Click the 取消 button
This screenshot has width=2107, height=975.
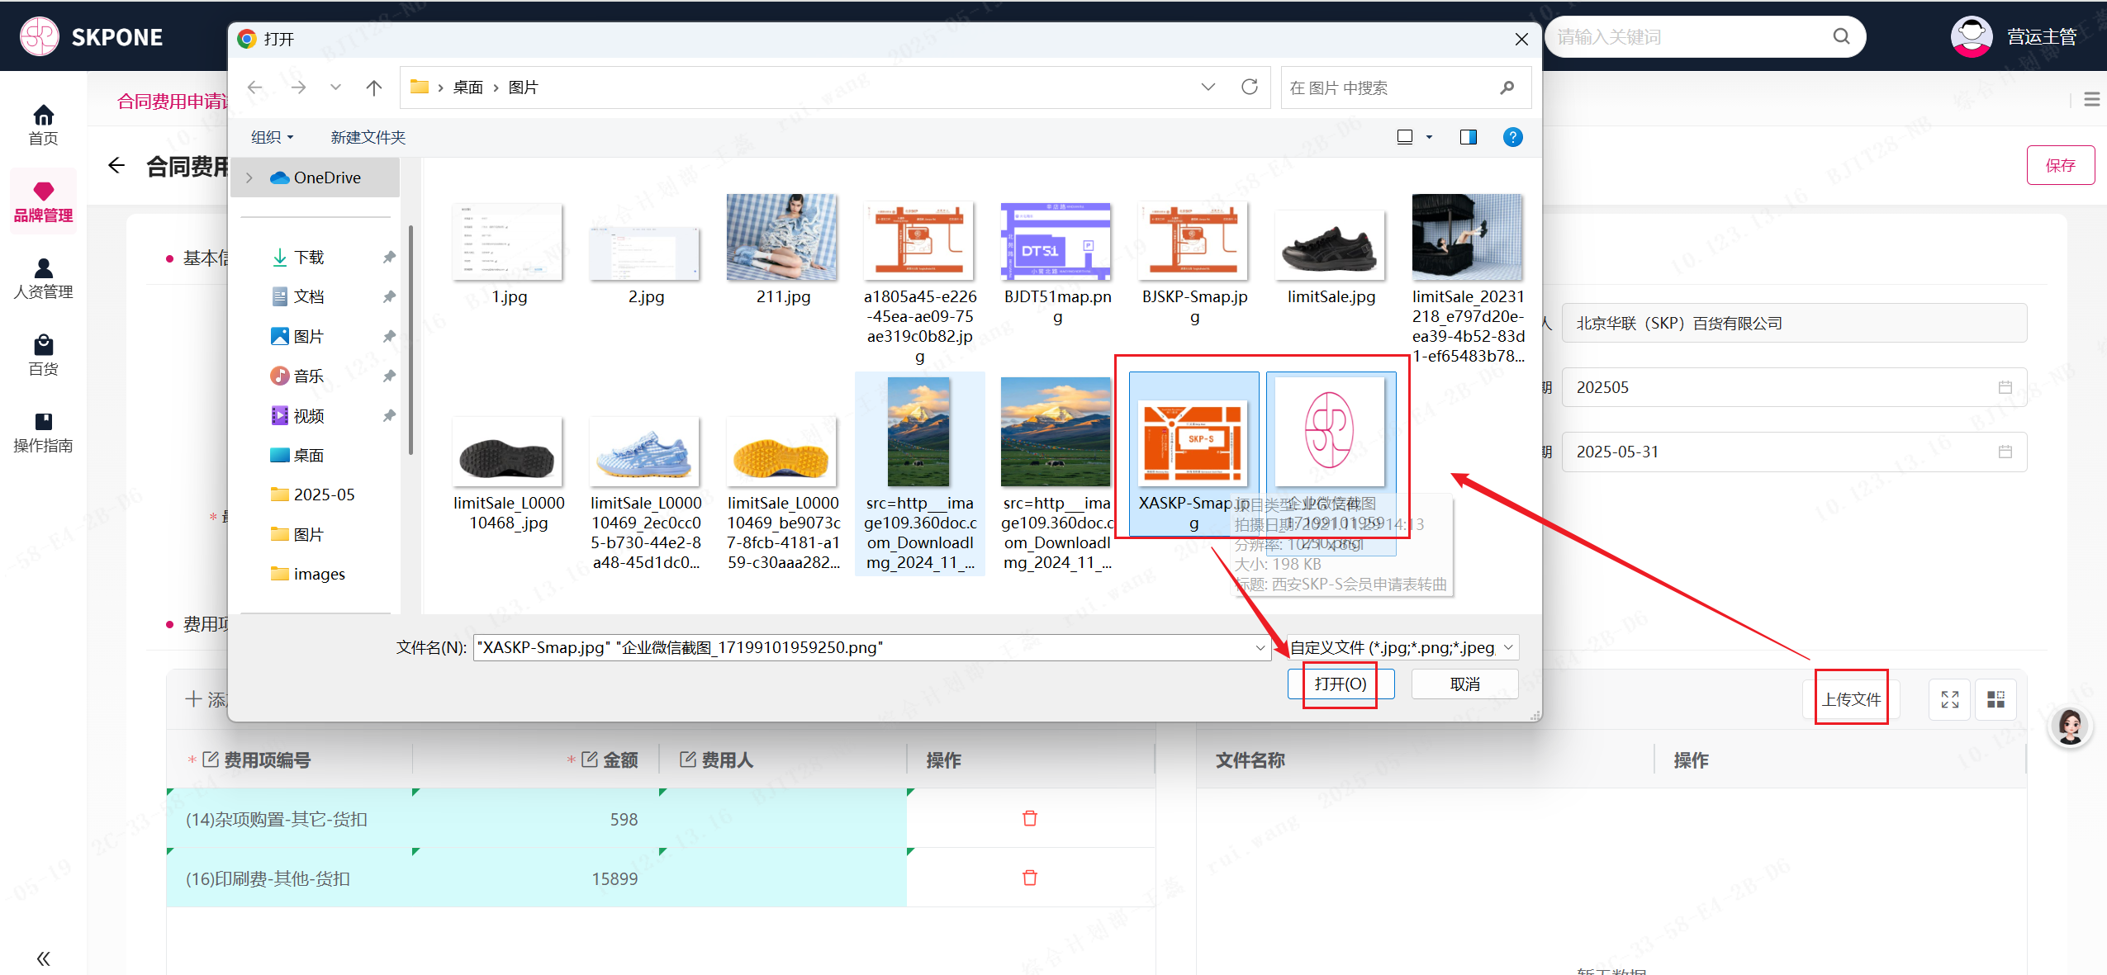point(1464,684)
